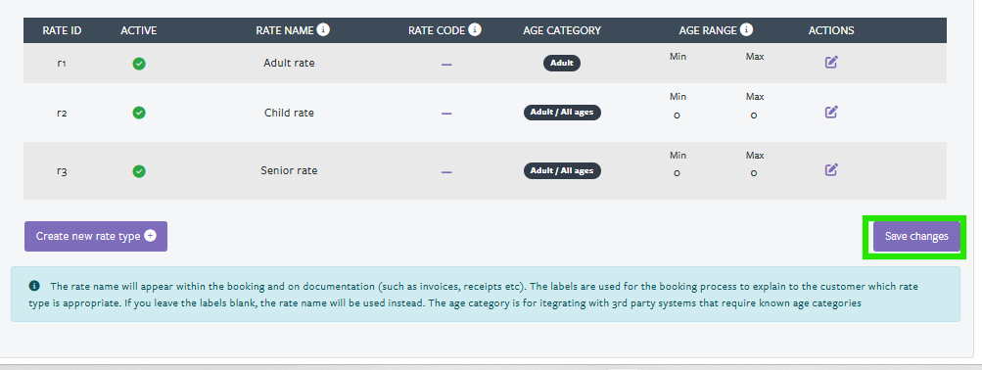The height and width of the screenshot is (370, 982).
Task: Click Senior rate's Min age value
Action: click(677, 173)
